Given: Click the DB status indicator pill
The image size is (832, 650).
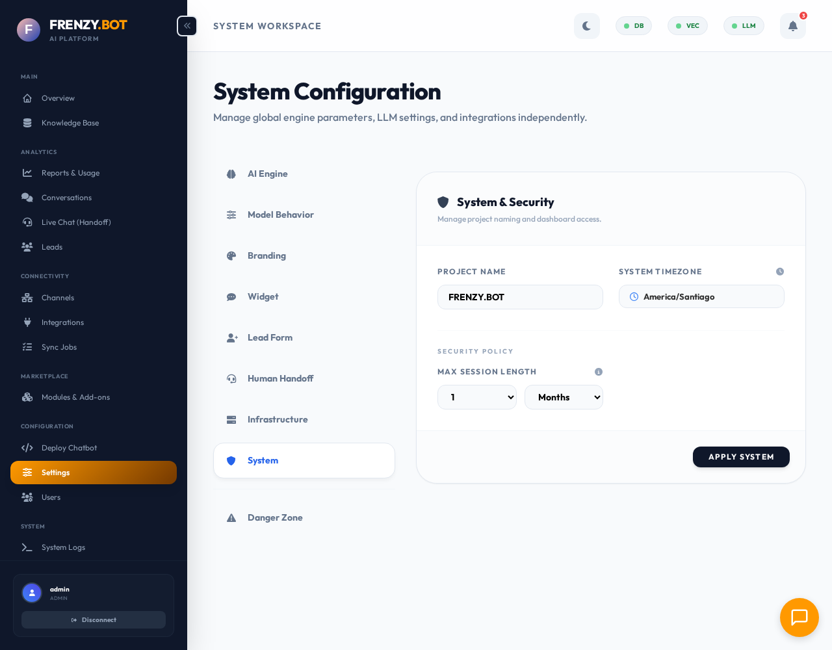Looking at the screenshot, I should 633,26.
